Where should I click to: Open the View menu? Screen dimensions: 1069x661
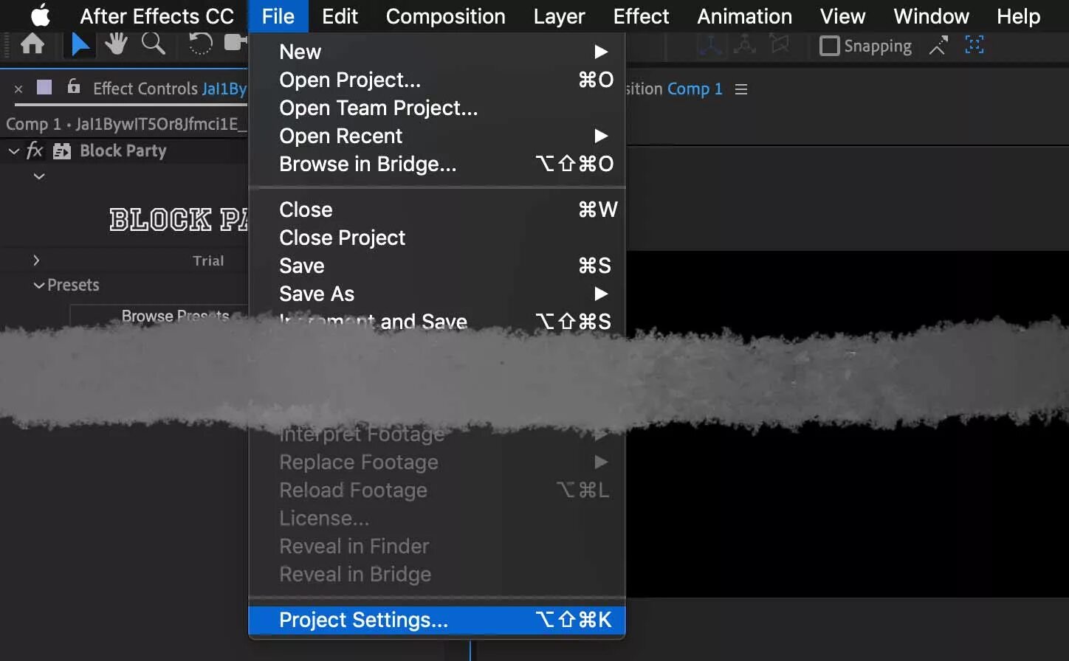click(x=842, y=16)
